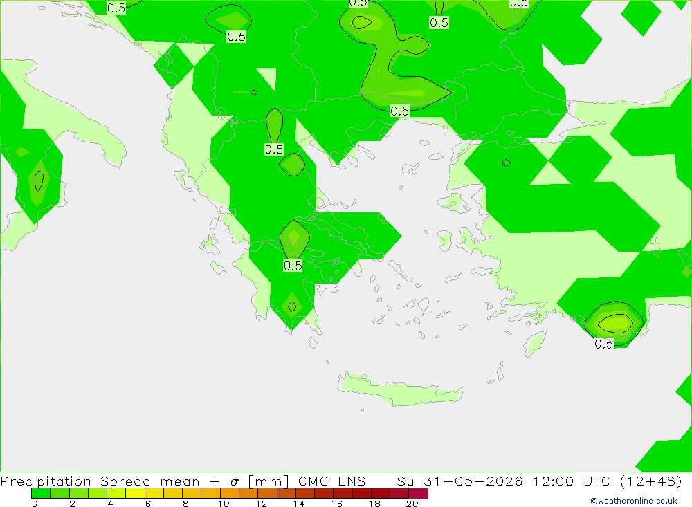Click the 0.5 label below the oval contour over Serbia
This screenshot has height=507, width=692.
tap(236, 37)
